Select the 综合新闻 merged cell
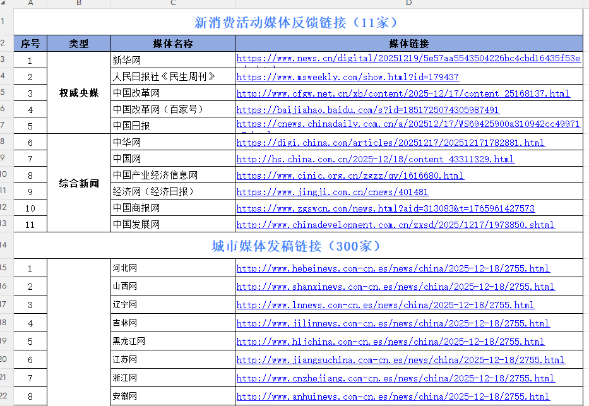Viewport: 589px width, 406px height. click(x=78, y=183)
